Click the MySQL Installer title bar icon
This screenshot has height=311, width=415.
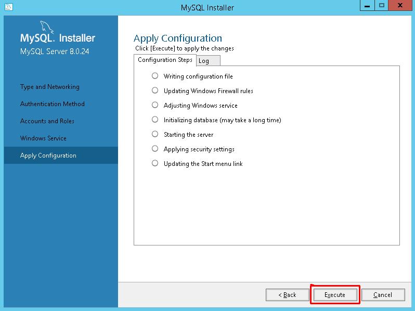point(8,7)
